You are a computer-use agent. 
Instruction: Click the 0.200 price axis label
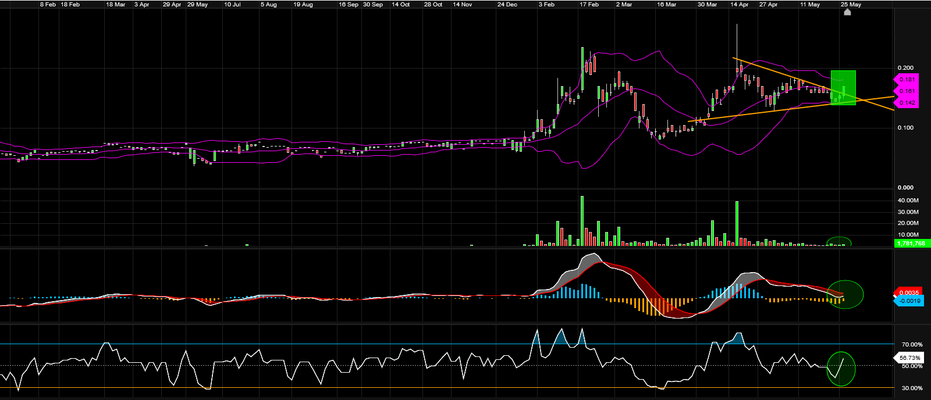click(x=905, y=68)
